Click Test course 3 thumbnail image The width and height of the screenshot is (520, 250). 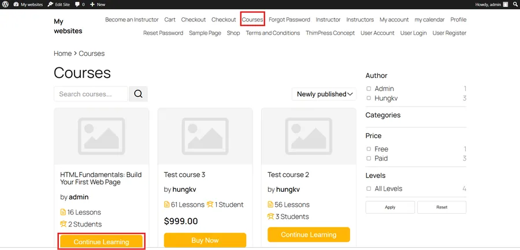(205, 137)
